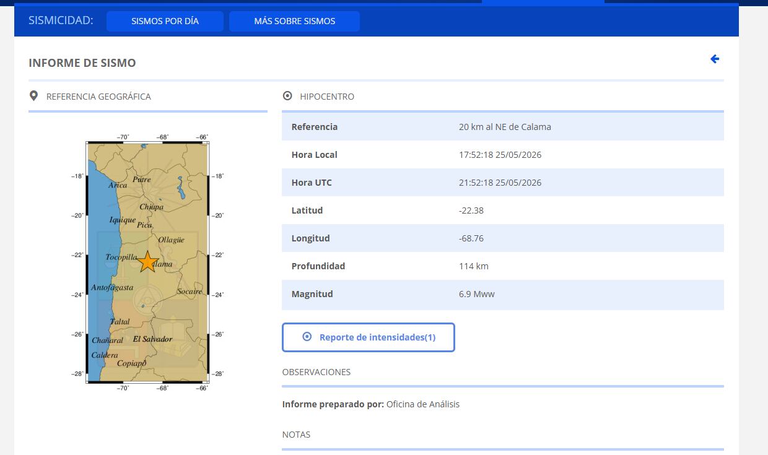Click the Longitud row label
This screenshot has width=768, height=455.
pyautogui.click(x=311, y=238)
